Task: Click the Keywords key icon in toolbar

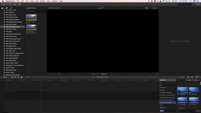Action: pos(15,4)
